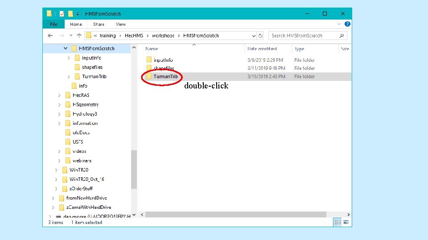Expand the TurmanTrib tree node
Image resolution: width=428 pixels, height=240 pixels.
click(69, 77)
